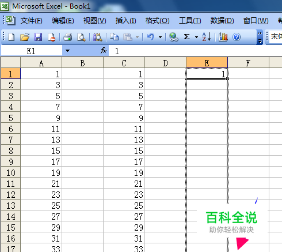This screenshot has height=252, width=282.
Task: Open the 工具(T) menu
Action: click(x=190, y=21)
